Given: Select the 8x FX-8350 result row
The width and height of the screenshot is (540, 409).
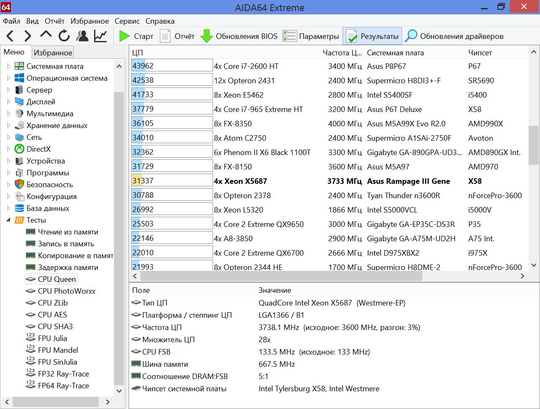Looking at the screenshot, I should click(x=329, y=123).
